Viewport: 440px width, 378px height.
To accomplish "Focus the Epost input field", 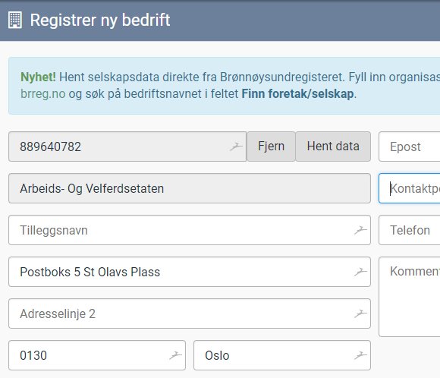I will click(410, 146).
